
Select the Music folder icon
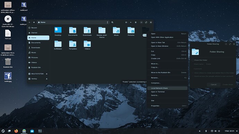pos(116,30)
